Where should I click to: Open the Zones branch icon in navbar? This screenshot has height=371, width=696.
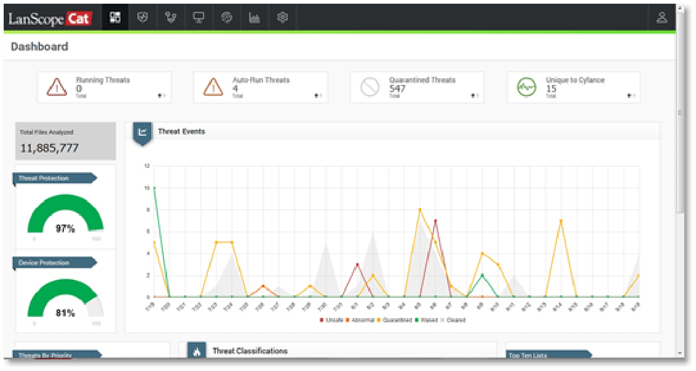[171, 18]
